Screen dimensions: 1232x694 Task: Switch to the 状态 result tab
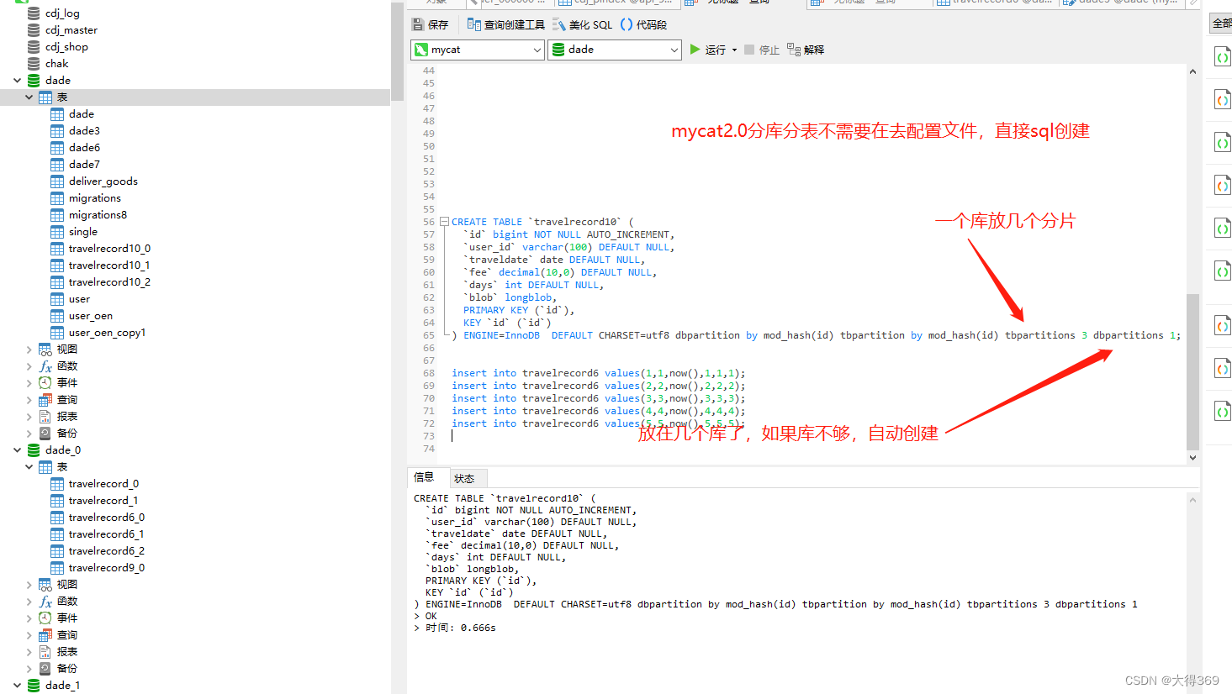click(464, 478)
